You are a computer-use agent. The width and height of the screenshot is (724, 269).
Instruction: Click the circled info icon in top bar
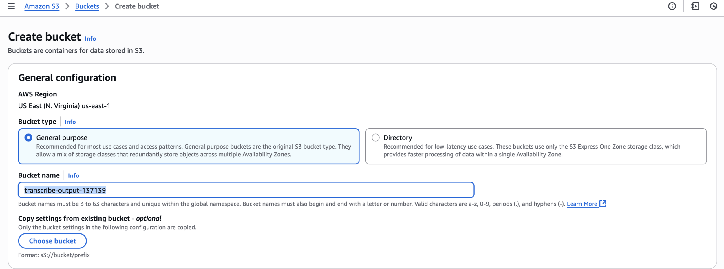(x=672, y=6)
